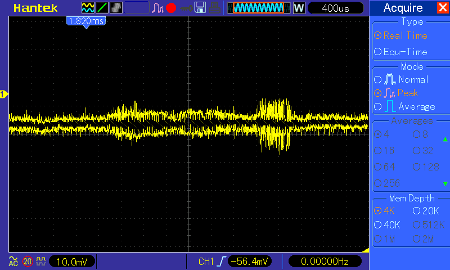
Task: Set memory depth to 1M
Action: click(385, 238)
